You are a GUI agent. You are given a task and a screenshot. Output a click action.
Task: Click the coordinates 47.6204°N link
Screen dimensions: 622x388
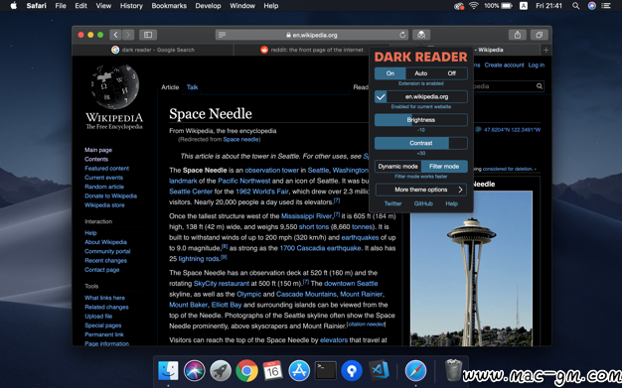(x=512, y=130)
